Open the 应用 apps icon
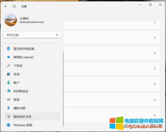This screenshot has height=132, width=166. [8, 74]
